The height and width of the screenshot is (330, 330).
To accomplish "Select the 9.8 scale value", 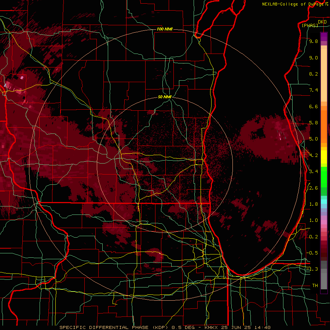I will click(x=313, y=41).
